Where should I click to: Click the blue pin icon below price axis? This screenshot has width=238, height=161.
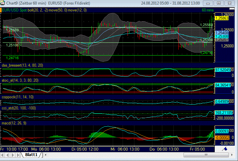[225, 149]
